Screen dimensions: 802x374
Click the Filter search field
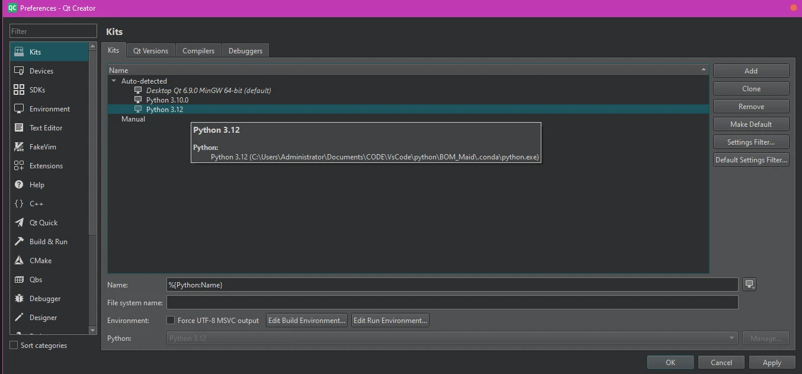pyautogui.click(x=53, y=31)
